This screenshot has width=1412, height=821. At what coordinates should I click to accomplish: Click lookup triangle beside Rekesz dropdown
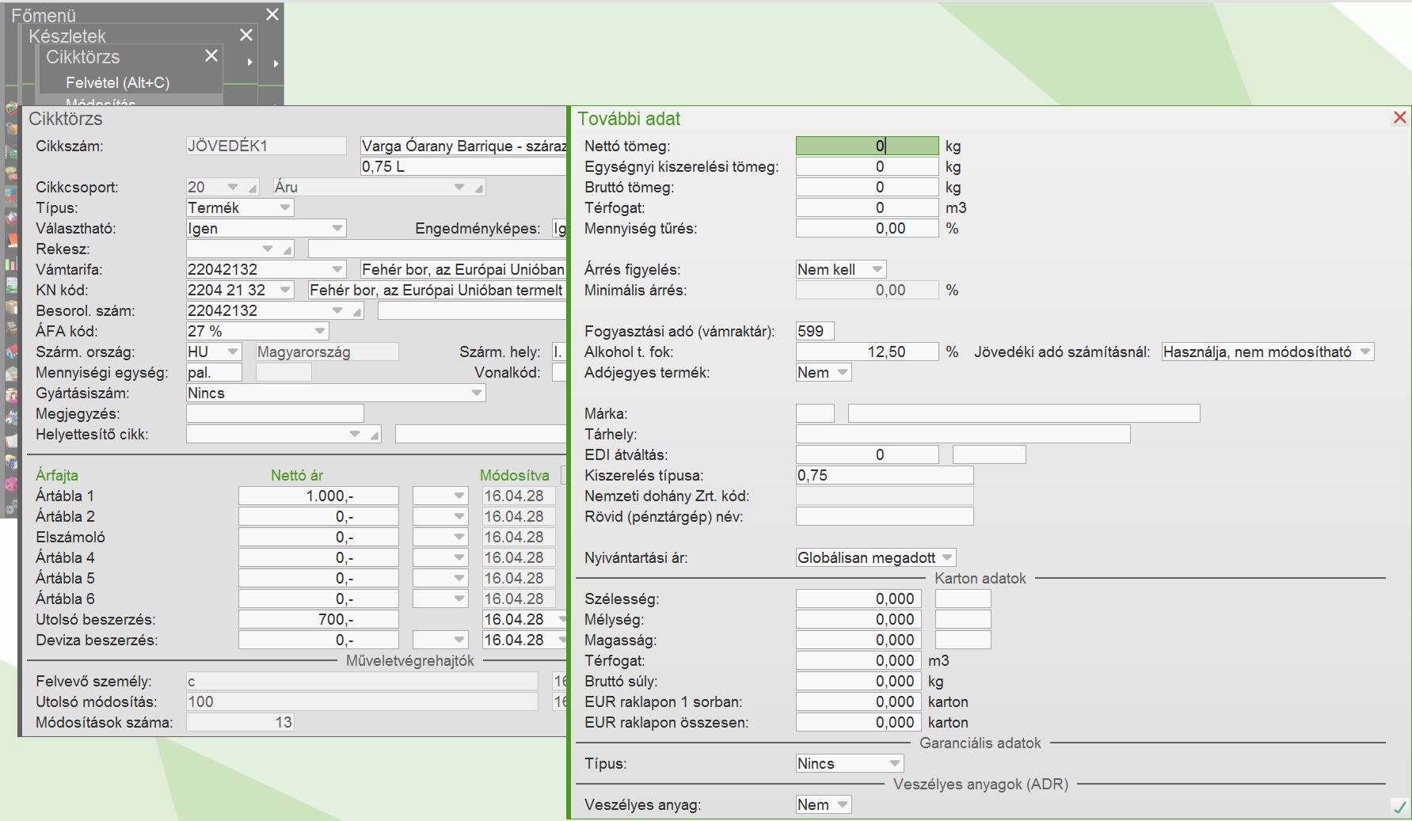coord(287,250)
